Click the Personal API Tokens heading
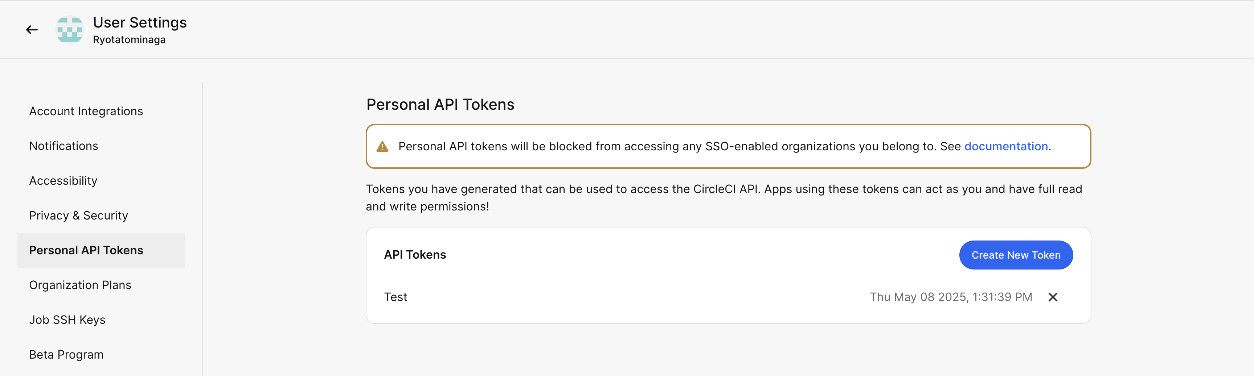 pyautogui.click(x=440, y=104)
